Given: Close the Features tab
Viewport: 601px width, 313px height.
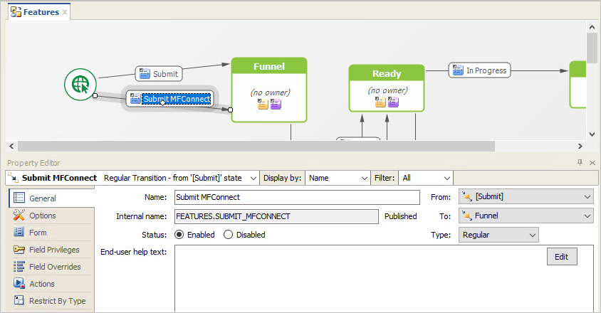Looking at the screenshot, I should (x=66, y=12).
